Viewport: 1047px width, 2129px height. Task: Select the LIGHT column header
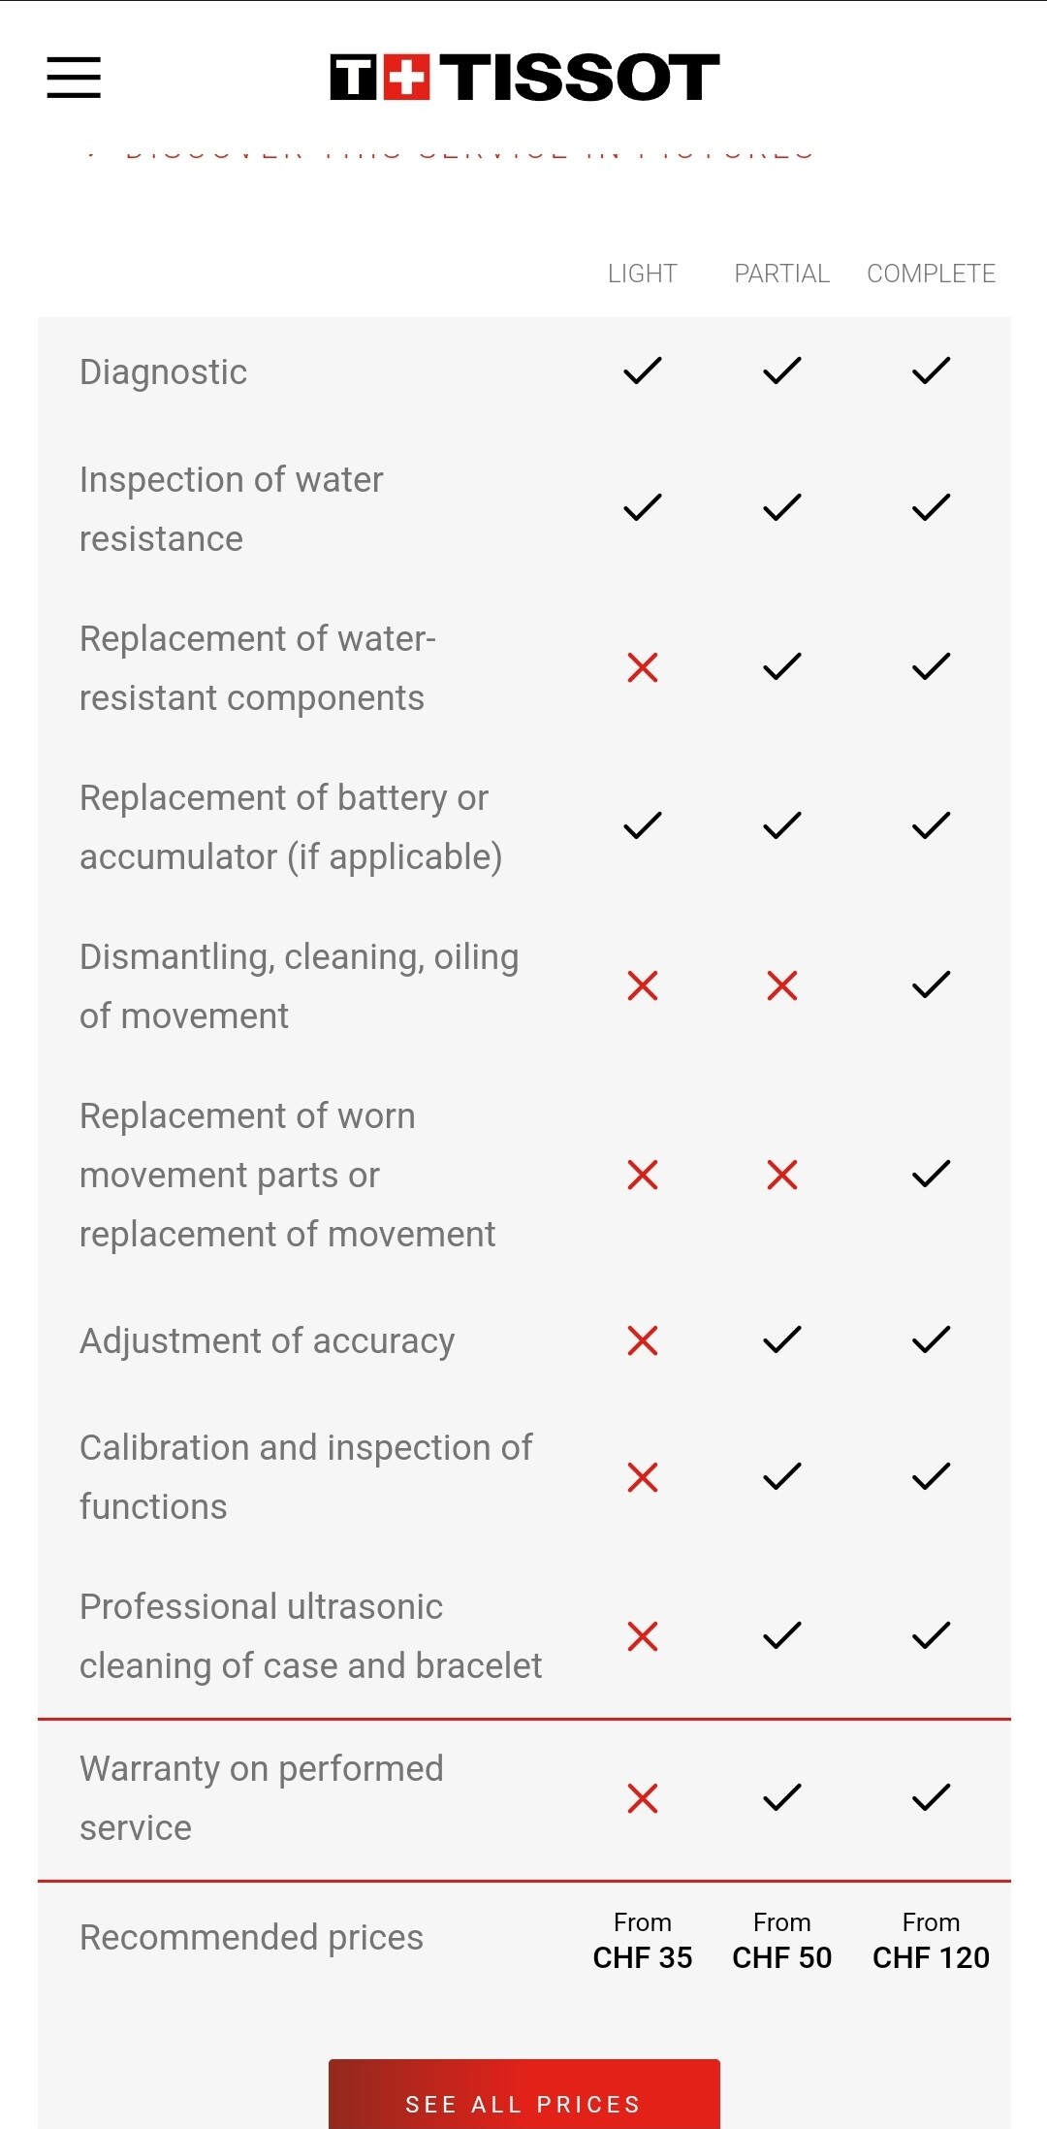(x=642, y=274)
